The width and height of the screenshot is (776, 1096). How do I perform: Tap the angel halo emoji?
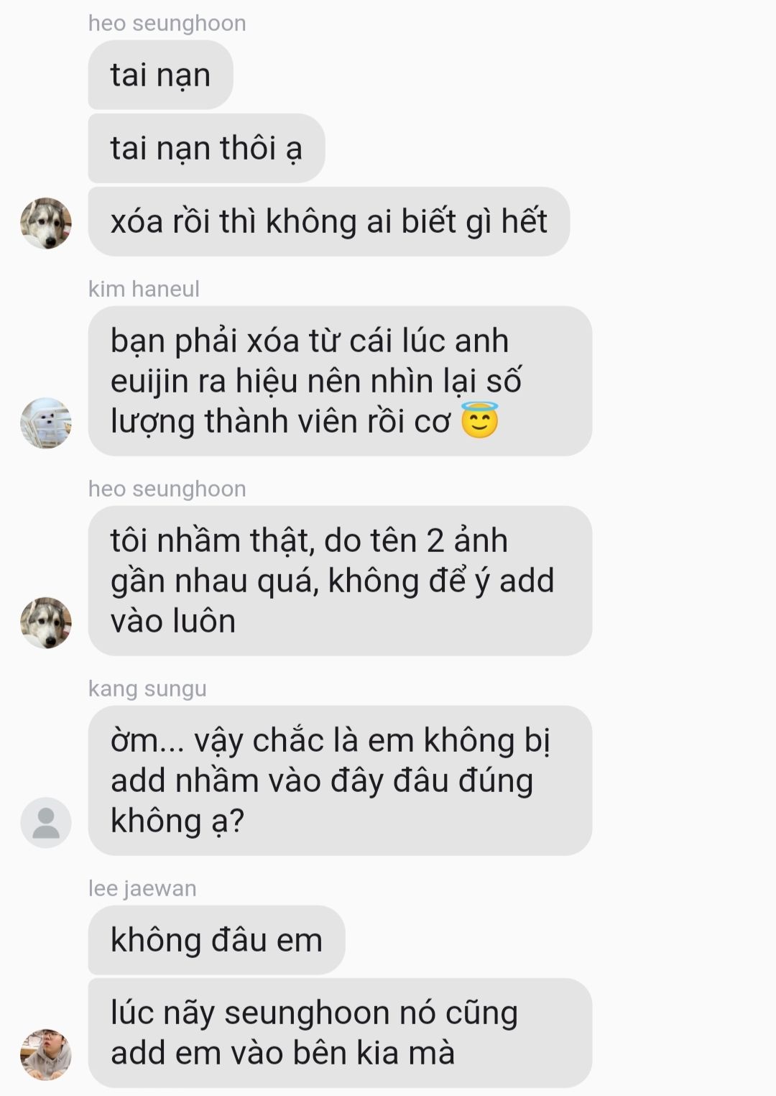[x=479, y=420]
